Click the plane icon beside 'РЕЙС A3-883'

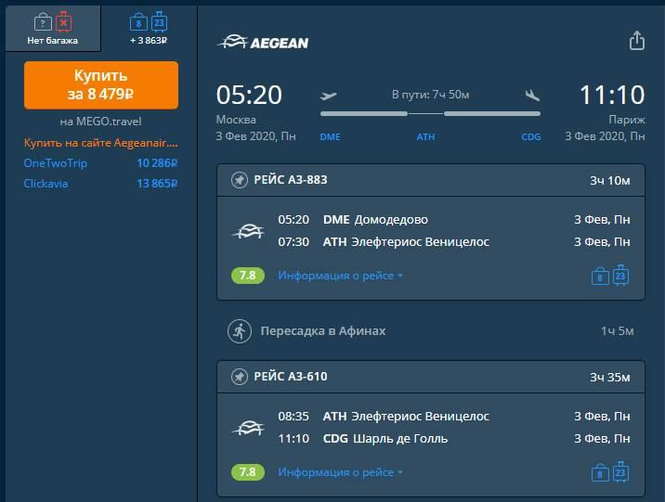coord(240,180)
